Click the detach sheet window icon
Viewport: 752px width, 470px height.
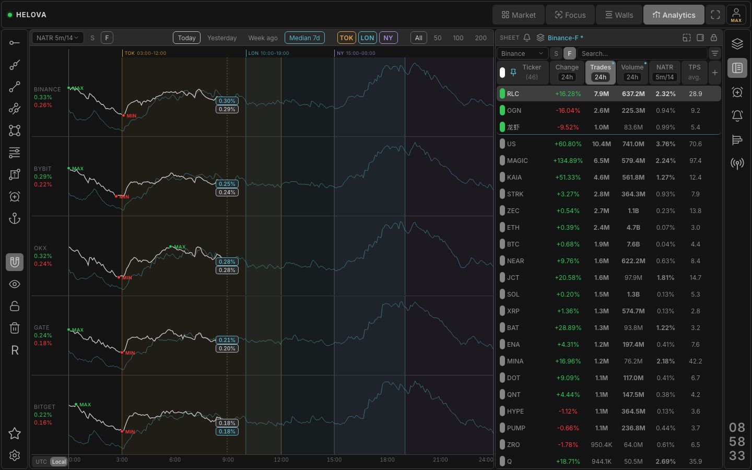tap(687, 38)
